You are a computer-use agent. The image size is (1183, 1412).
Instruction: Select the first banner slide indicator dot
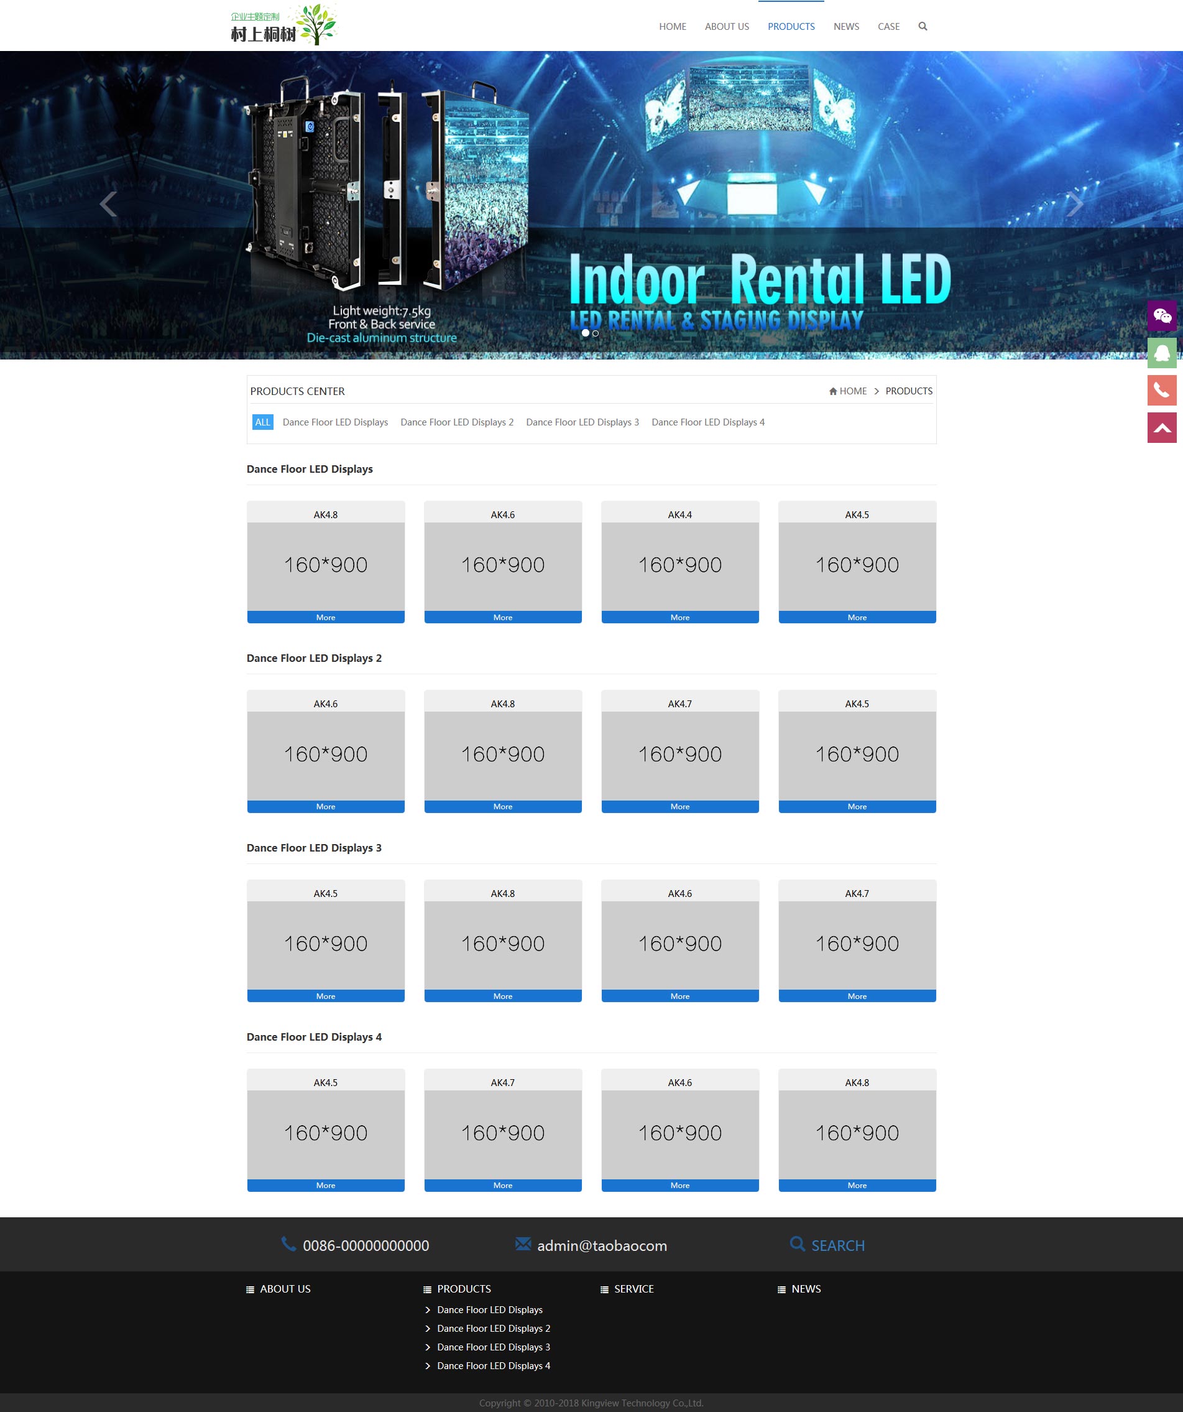coord(586,333)
